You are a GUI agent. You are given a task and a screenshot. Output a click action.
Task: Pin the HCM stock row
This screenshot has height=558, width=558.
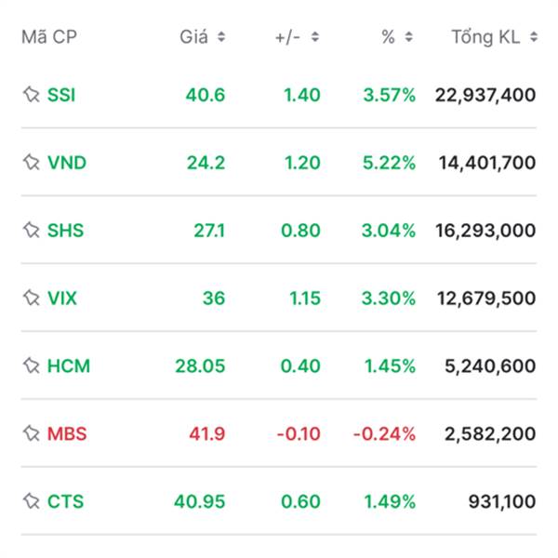tap(32, 365)
